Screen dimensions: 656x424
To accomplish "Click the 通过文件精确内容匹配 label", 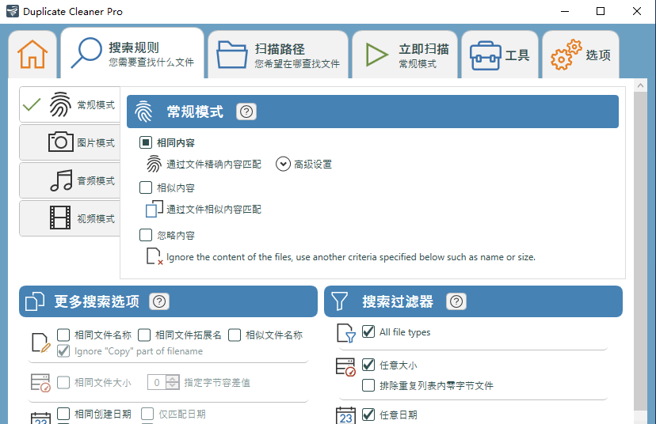I will [x=214, y=164].
